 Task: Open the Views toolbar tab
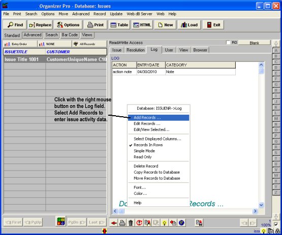coord(87,35)
